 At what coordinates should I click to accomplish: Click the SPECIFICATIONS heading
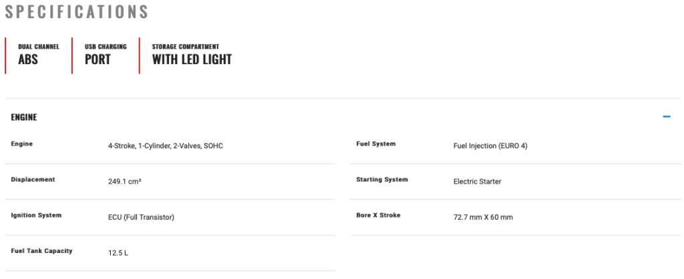pyautogui.click(x=77, y=12)
